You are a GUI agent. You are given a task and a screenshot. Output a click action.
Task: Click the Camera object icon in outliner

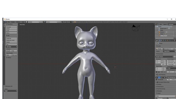click(159, 32)
